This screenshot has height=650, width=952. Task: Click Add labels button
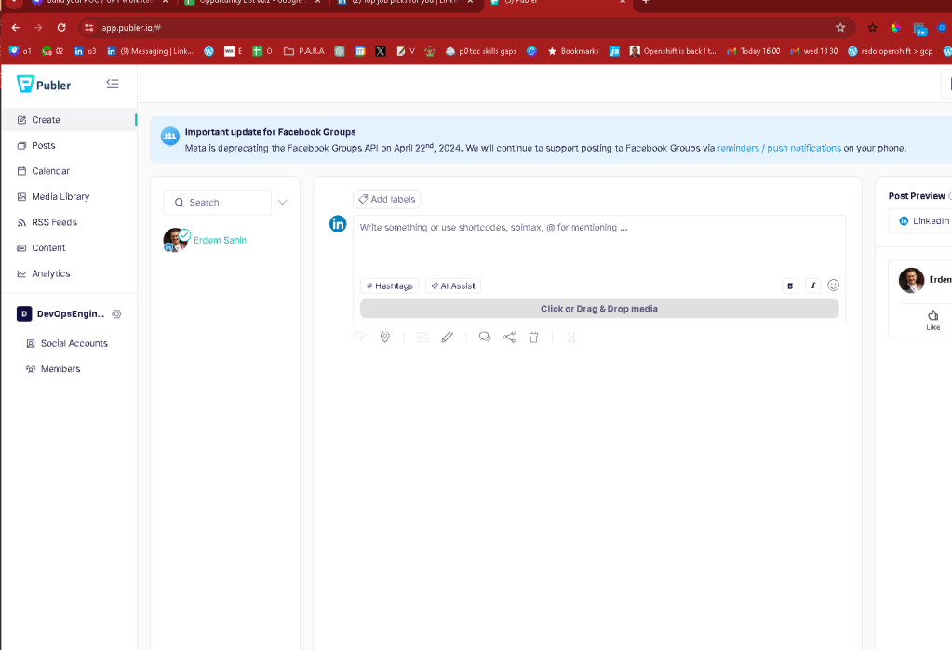[387, 199]
